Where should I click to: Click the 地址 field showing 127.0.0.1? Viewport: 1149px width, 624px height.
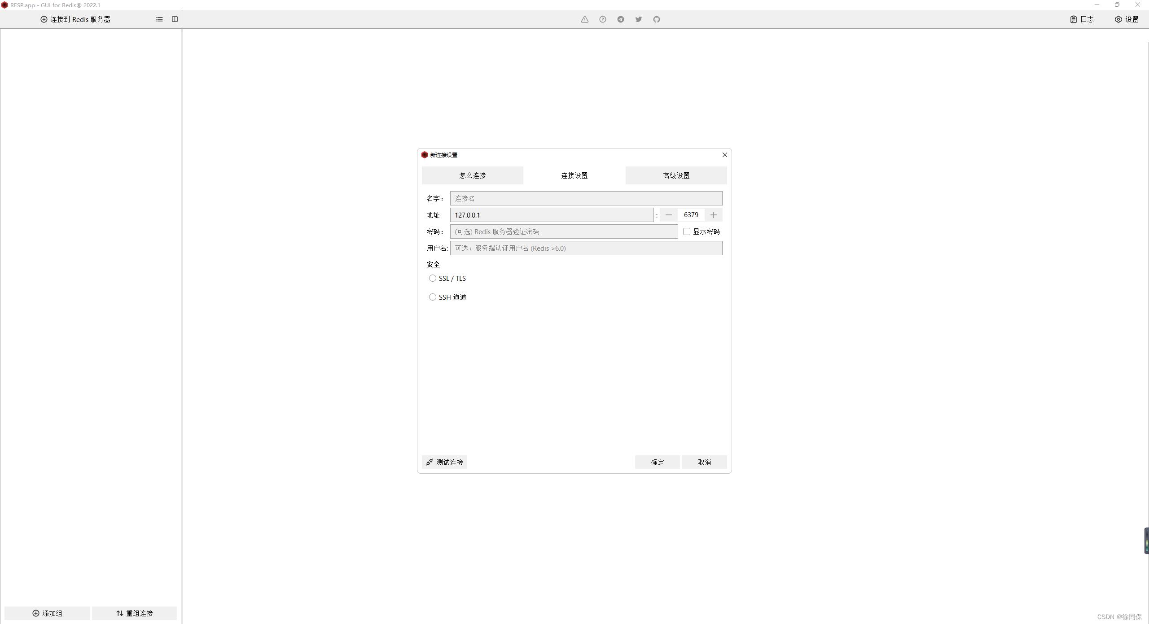pyautogui.click(x=552, y=215)
